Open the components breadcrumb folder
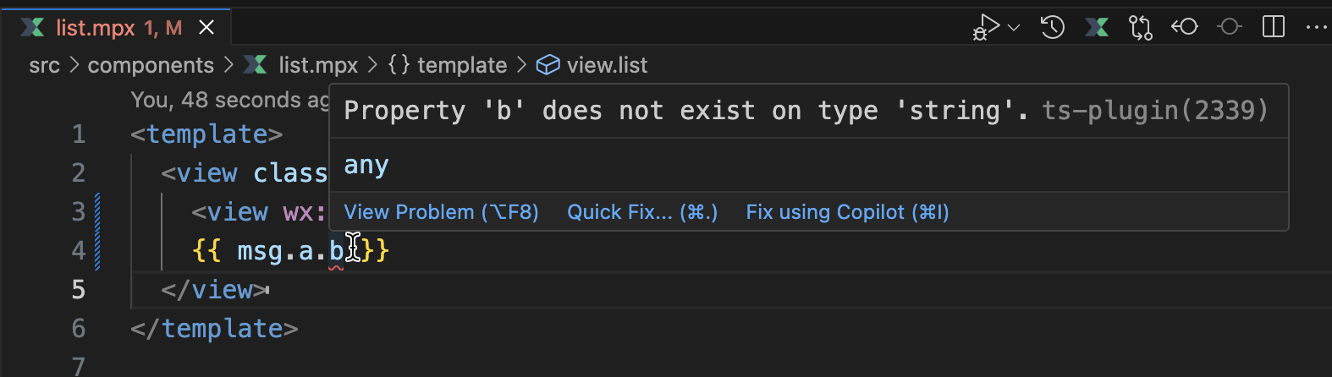The height and width of the screenshot is (377, 1332). 151,65
